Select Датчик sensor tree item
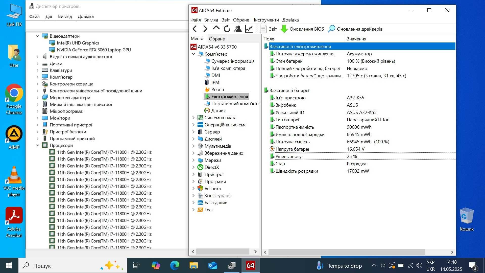 tap(219, 110)
